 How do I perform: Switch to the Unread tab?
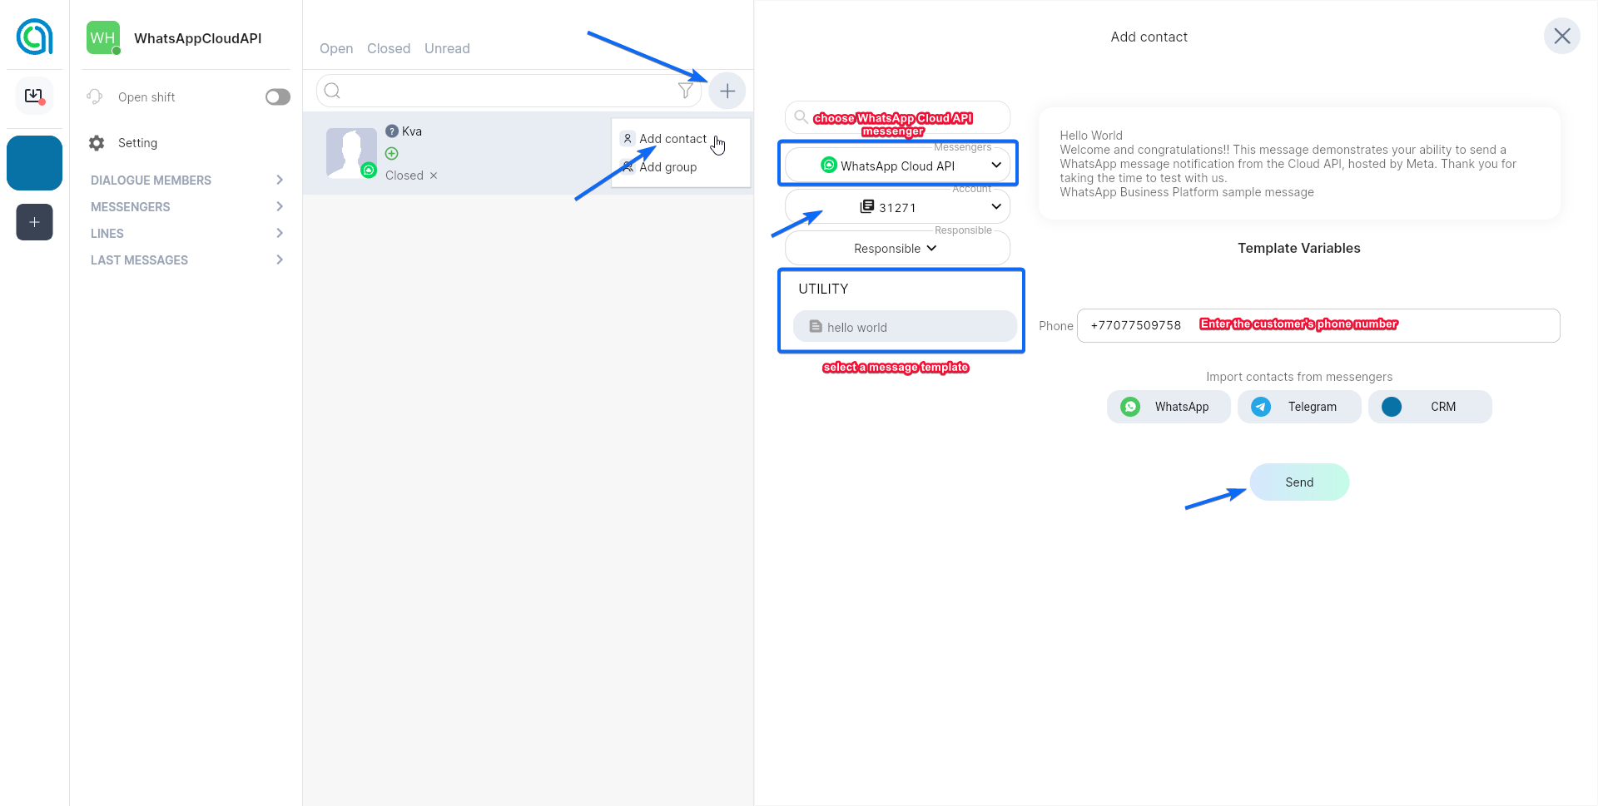tap(447, 48)
